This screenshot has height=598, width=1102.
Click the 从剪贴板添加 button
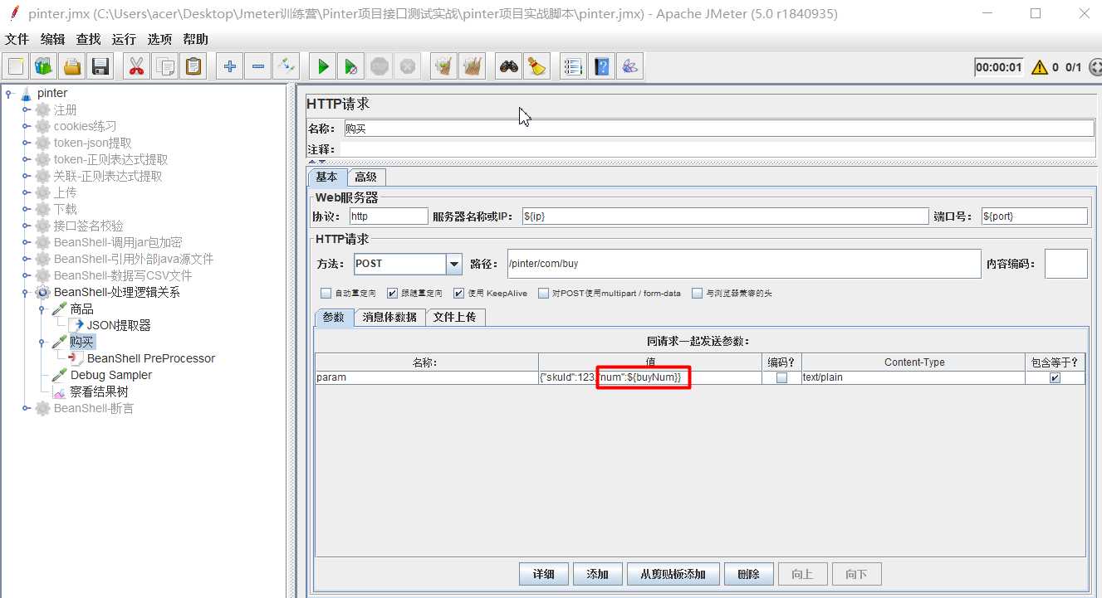point(673,574)
